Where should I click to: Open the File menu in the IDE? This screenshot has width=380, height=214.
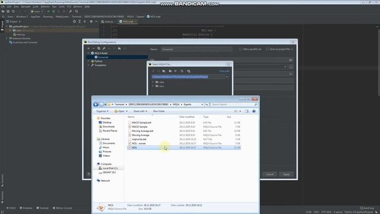(2, 7)
